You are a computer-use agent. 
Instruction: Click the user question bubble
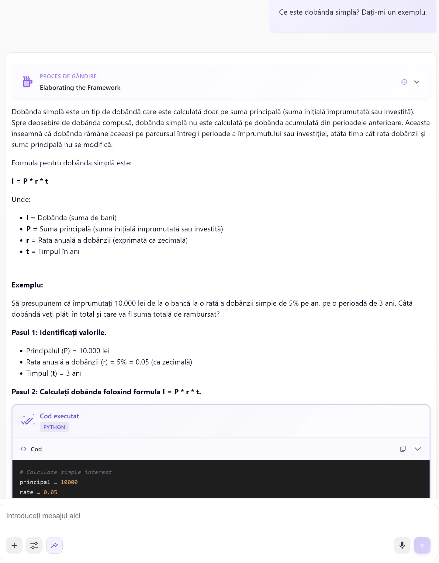(352, 12)
